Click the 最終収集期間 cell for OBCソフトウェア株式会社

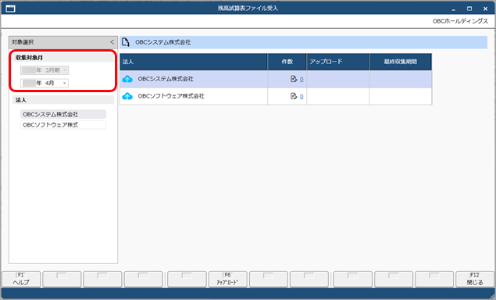click(400, 96)
